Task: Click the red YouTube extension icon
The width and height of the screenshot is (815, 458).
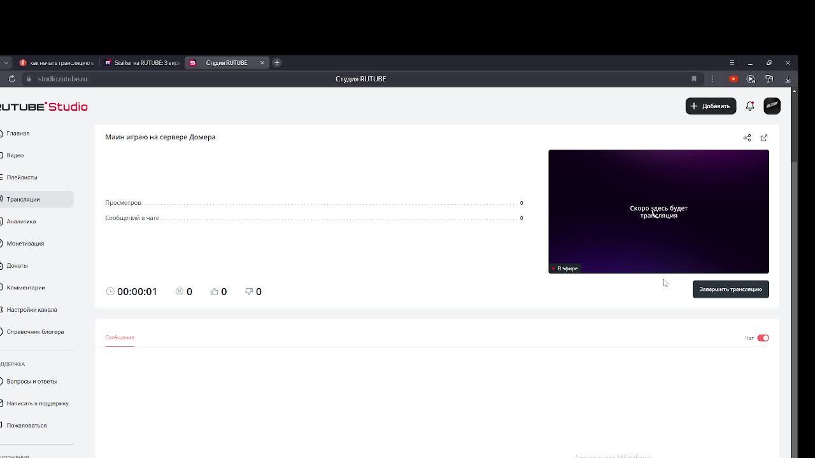Action: 733,79
